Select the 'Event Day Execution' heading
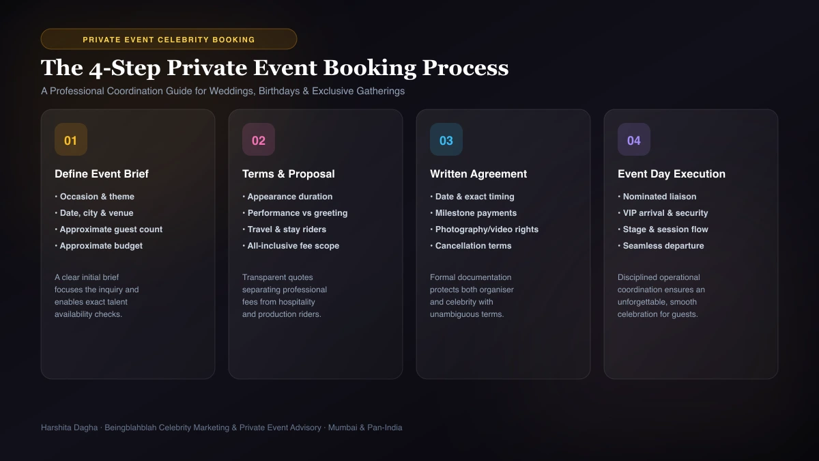The width and height of the screenshot is (819, 461). [672, 173]
